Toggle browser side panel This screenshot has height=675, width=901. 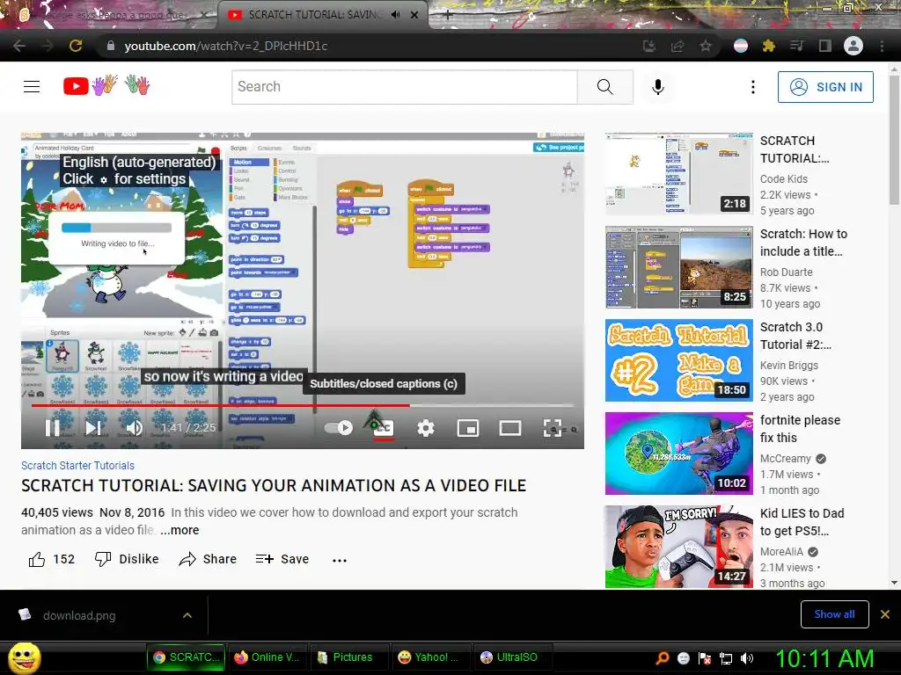coord(825,46)
